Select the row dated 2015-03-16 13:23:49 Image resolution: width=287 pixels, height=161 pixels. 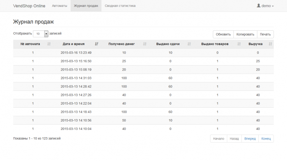pyautogui.click(x=143, y=53)
